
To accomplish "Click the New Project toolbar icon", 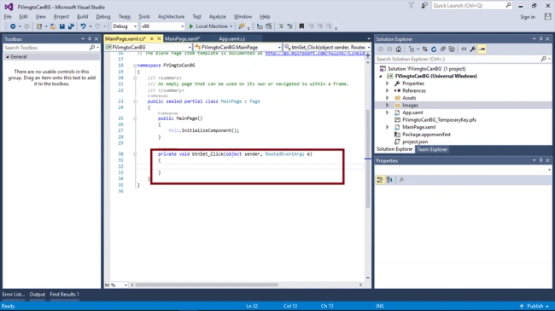I will coord(39,26).
